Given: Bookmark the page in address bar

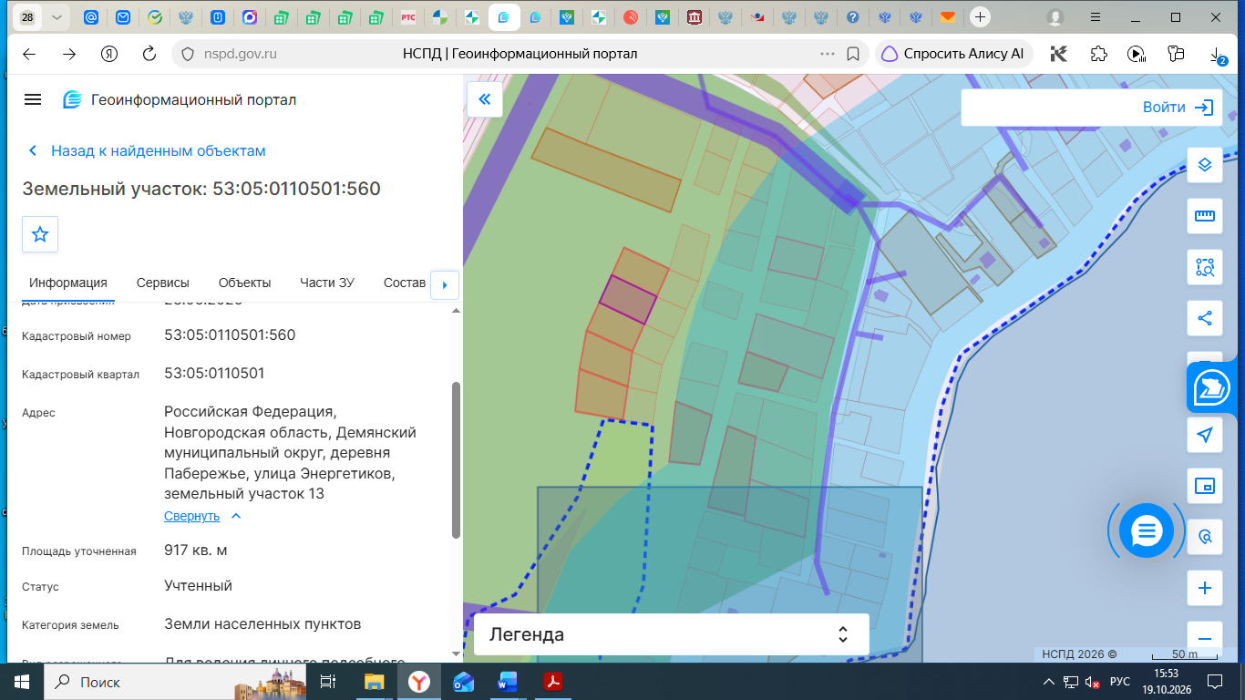Looking at the screenshot, I should click(x=853, y=54).
